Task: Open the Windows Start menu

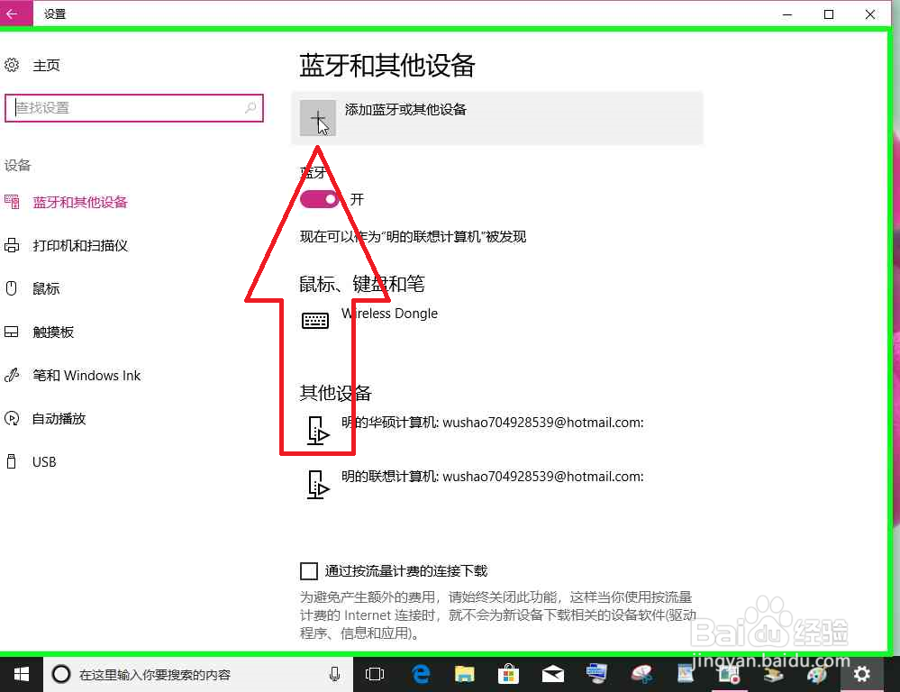Action: click(x=22, y=674)
